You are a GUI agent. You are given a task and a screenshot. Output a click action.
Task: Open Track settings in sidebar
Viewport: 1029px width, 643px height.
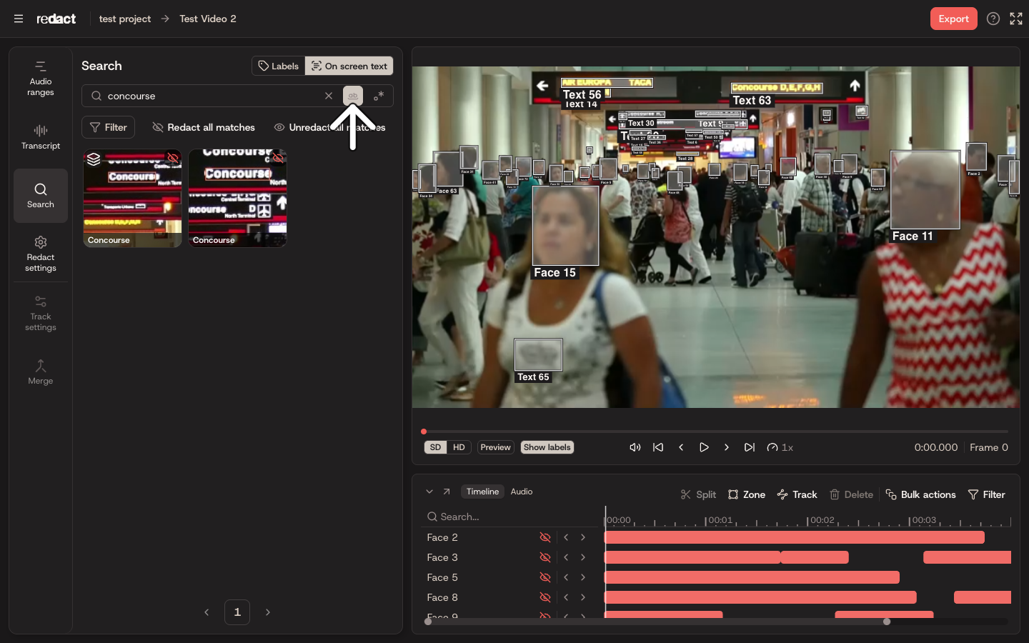point(41,313)
